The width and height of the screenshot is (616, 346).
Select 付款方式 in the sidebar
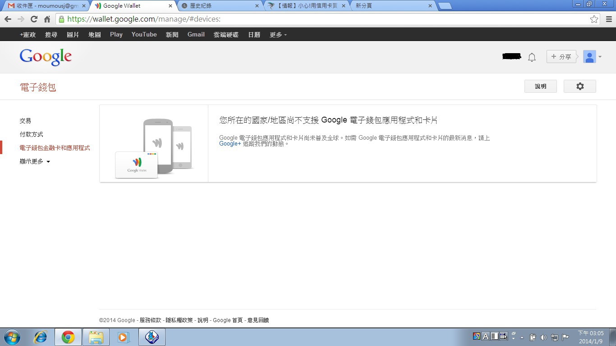[31, 134]
